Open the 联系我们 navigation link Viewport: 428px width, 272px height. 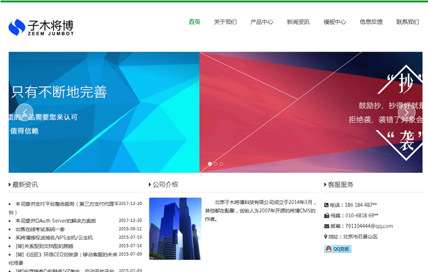408,22
